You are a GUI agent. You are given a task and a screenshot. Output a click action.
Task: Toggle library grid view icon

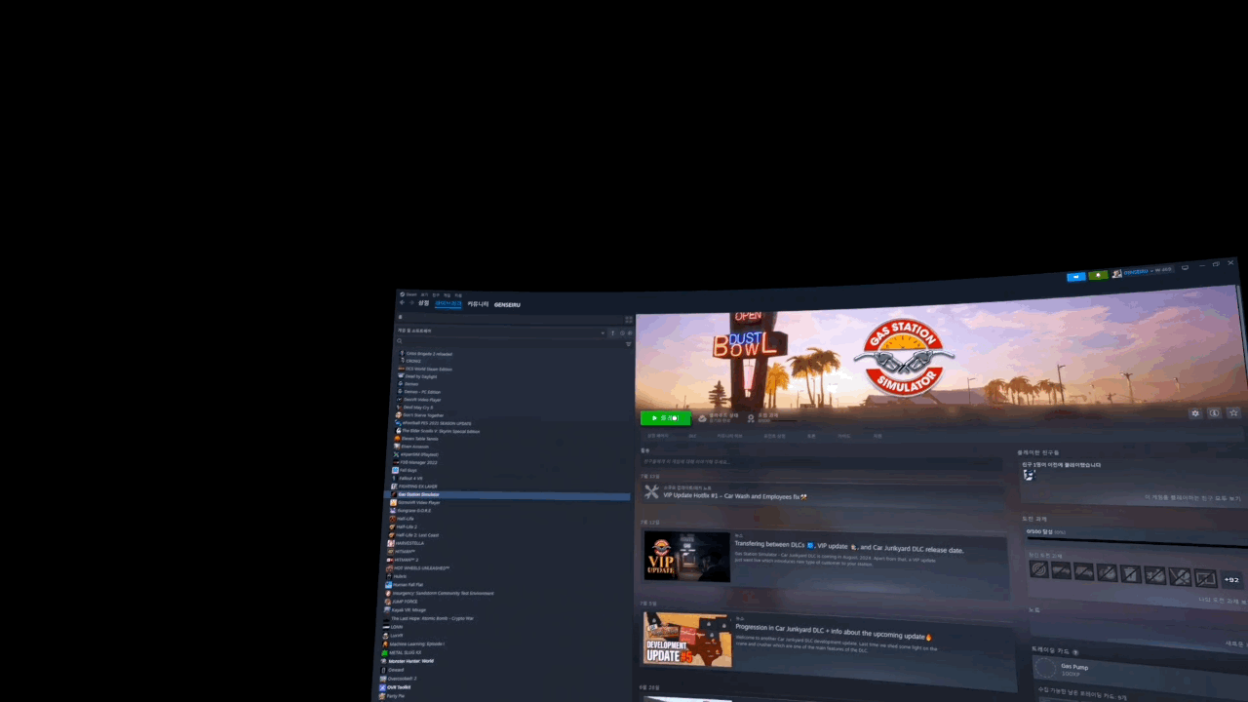pos(629,320)
